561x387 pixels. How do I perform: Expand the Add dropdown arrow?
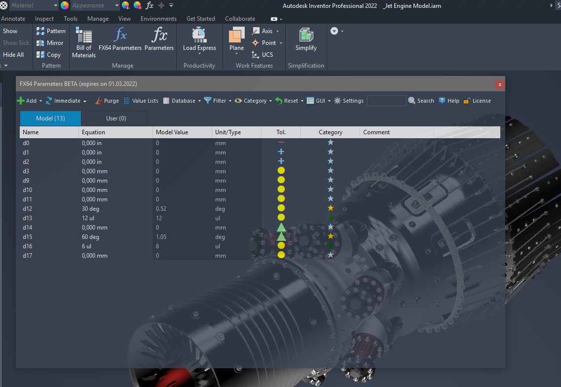[40, 101]
